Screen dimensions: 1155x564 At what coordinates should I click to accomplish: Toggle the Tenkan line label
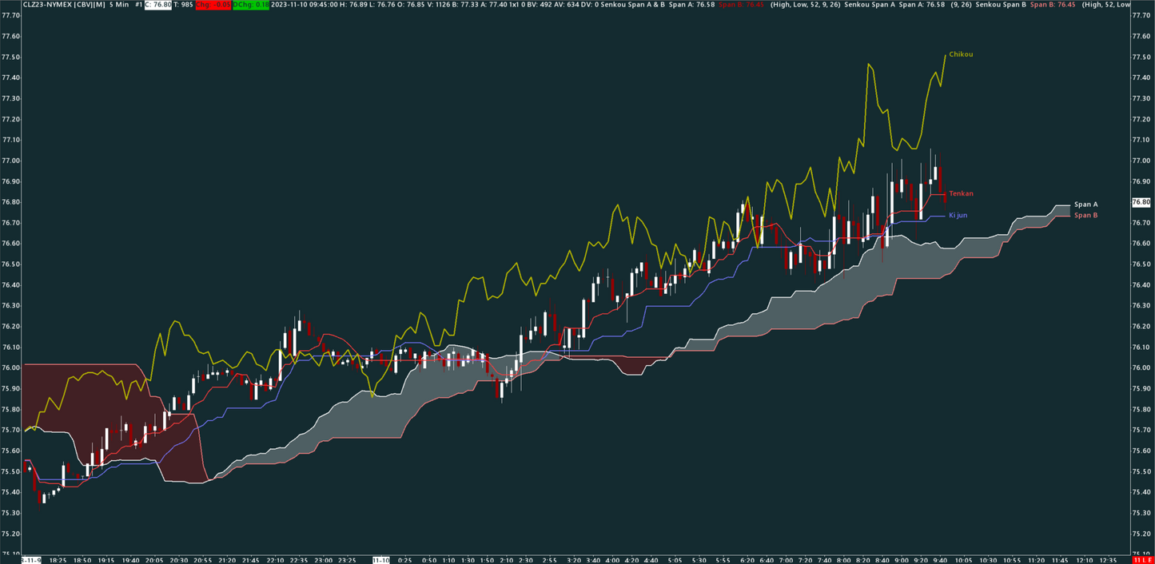click(961, 193)
